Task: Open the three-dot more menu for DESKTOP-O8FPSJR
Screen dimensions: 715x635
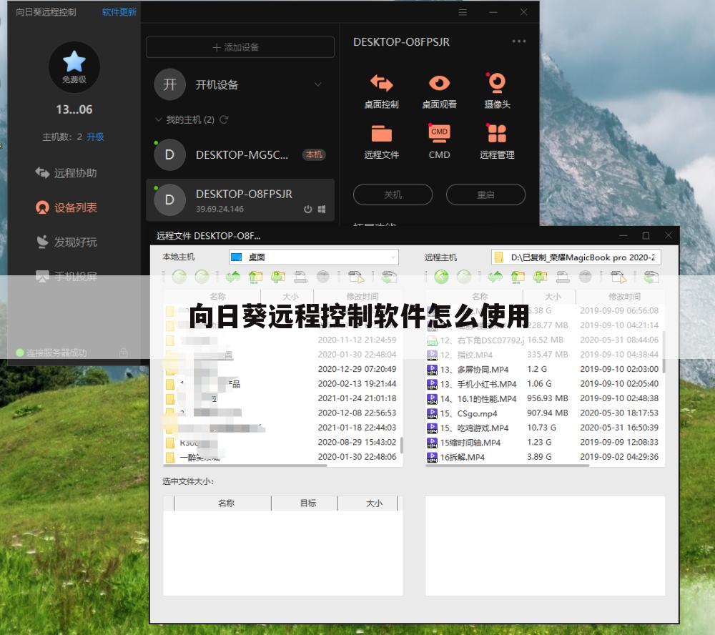Action: pos(518,41)
